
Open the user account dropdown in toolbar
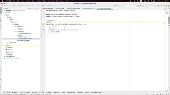[116, 6]
